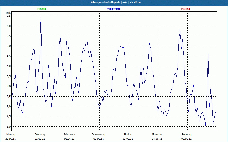This screenshot has height=142, width=228.
Task: Click the 5,5 y-axis value
Action: point(9,36)
